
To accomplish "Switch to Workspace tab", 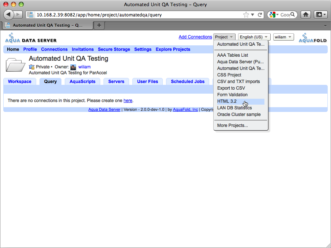I will (20, 82).
